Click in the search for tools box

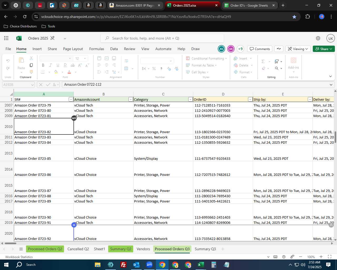(x=162, y=38)
